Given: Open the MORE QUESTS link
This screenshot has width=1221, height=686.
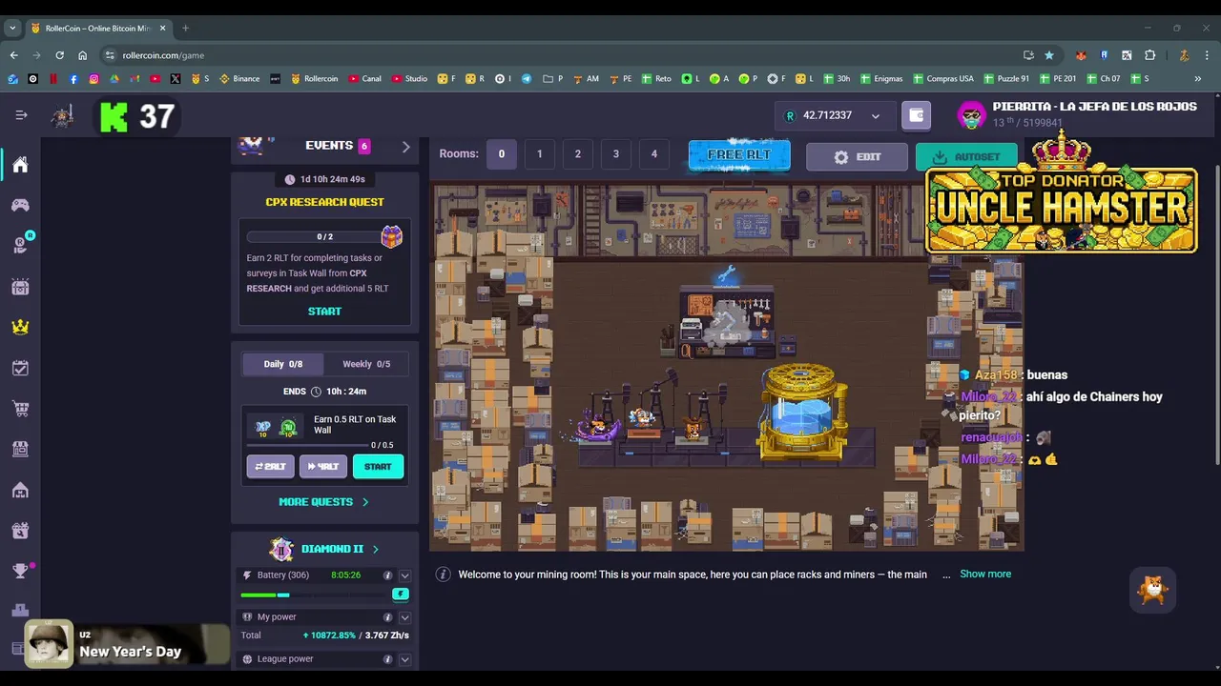Looking at the screenshot, I should point(323,502).
